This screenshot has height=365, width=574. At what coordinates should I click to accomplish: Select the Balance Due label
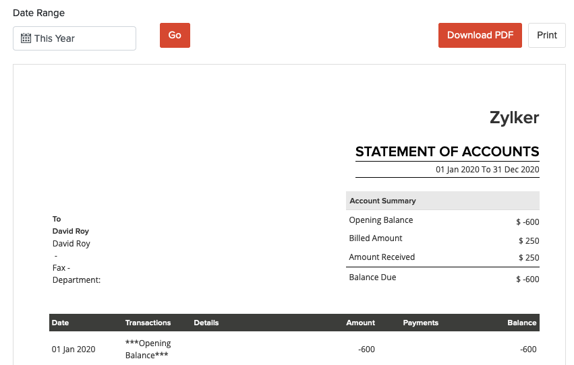pyautogui.click(x=372, y=277)
